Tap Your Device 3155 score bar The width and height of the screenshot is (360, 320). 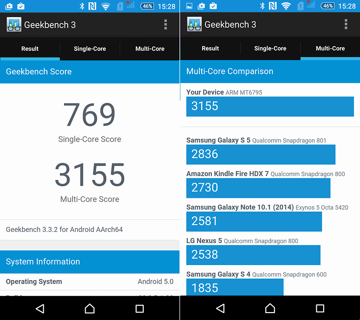click(270, 107)
